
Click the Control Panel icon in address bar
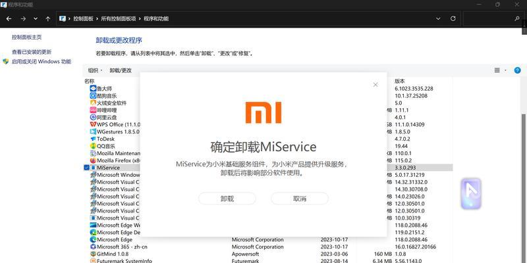point(63,19)
